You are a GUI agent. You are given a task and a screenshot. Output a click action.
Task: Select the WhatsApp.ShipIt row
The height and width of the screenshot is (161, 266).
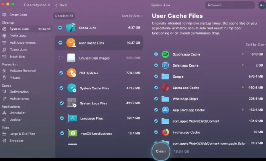(x=209, y=99)
